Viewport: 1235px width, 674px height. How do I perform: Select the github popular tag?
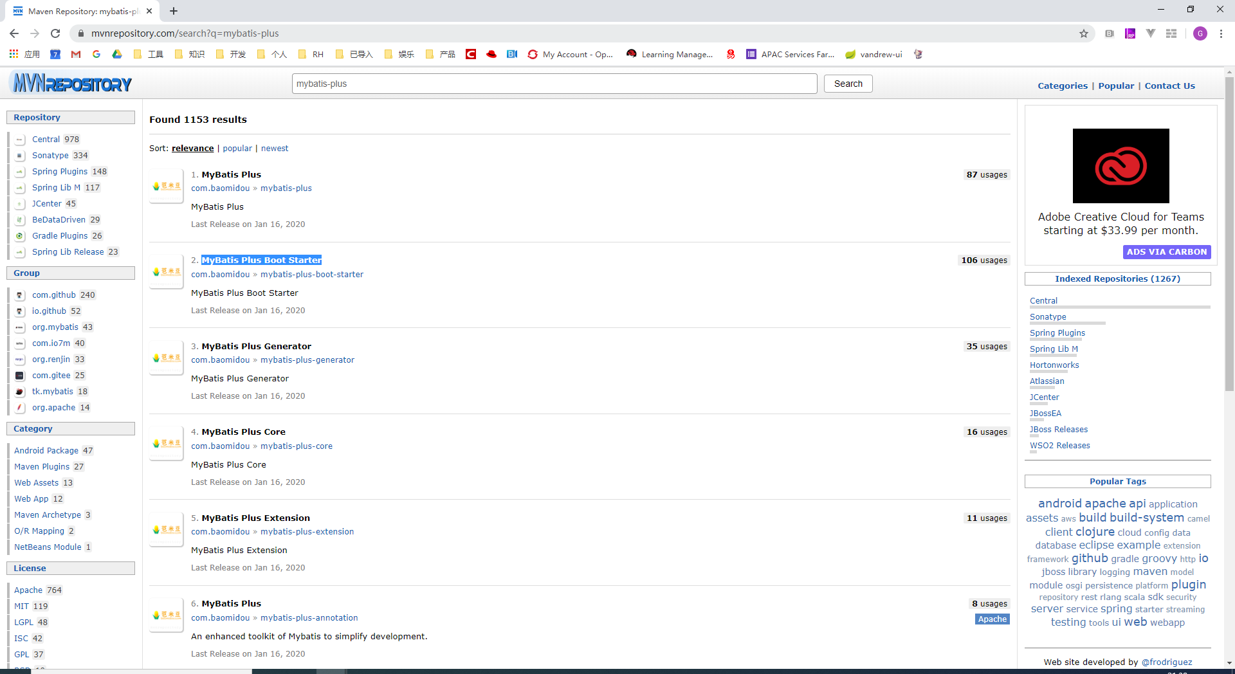(x=1090, y=558)
